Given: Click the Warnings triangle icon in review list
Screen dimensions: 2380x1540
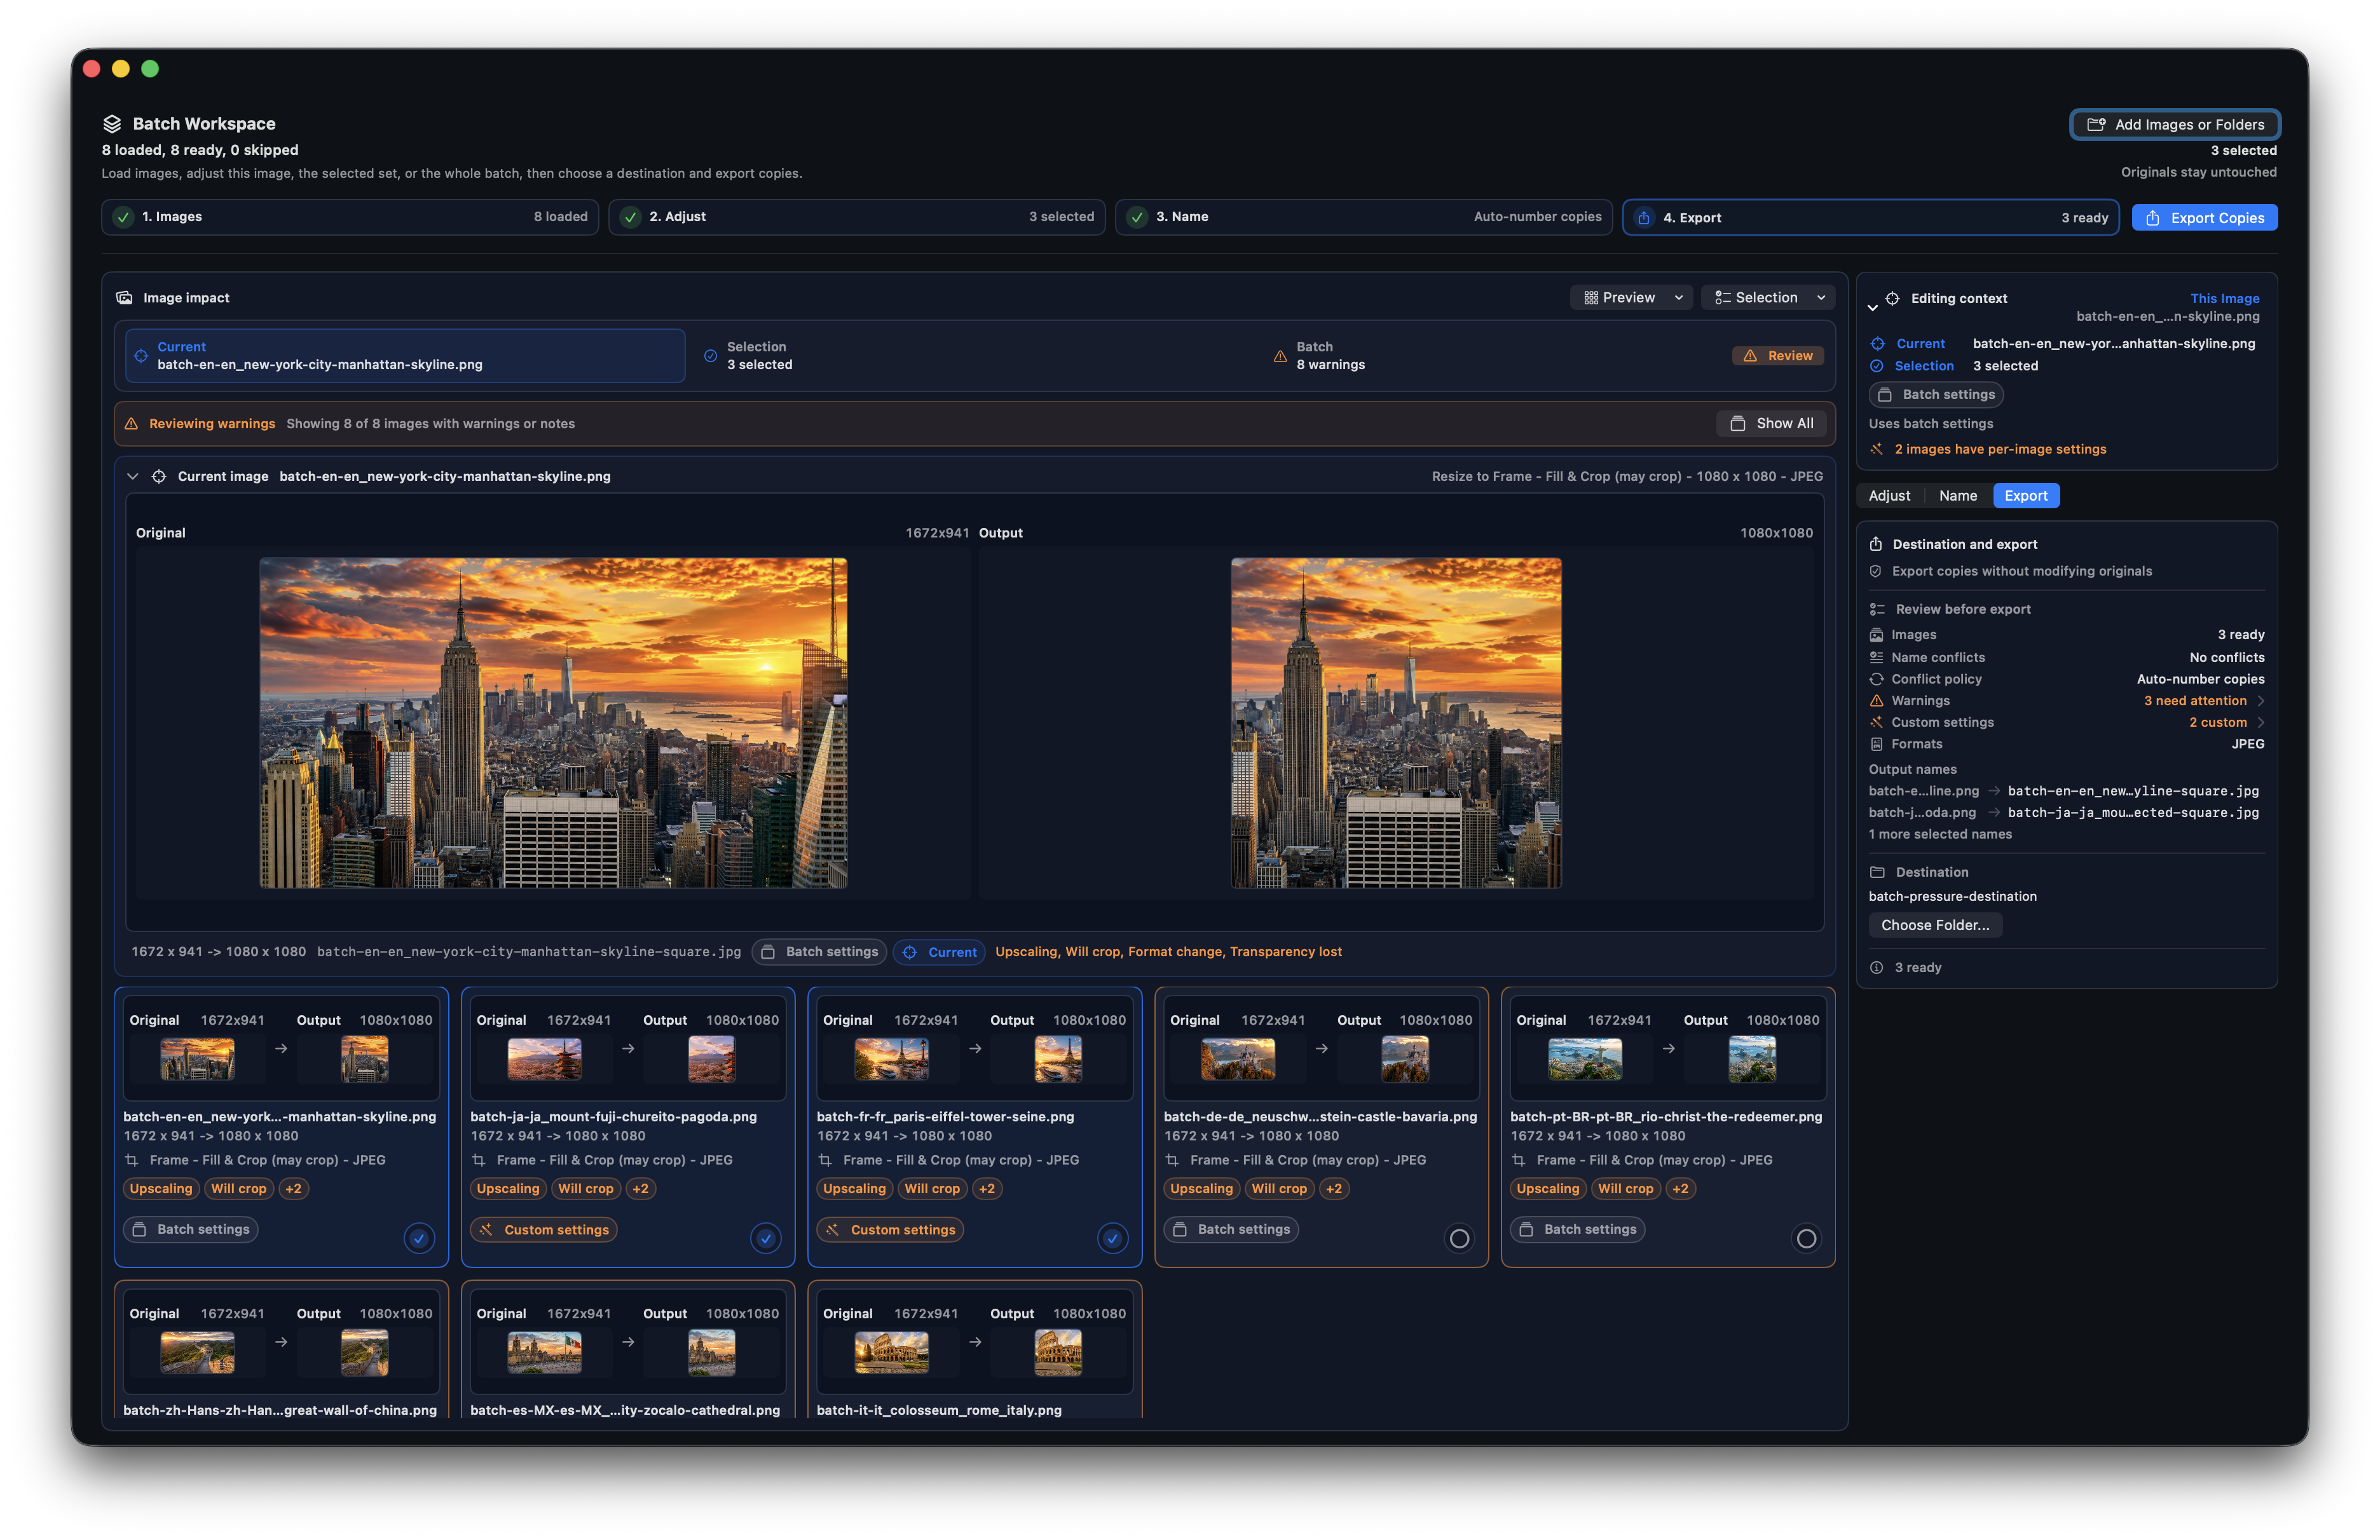Looking at the screenshot, I should coord(1876,701).
